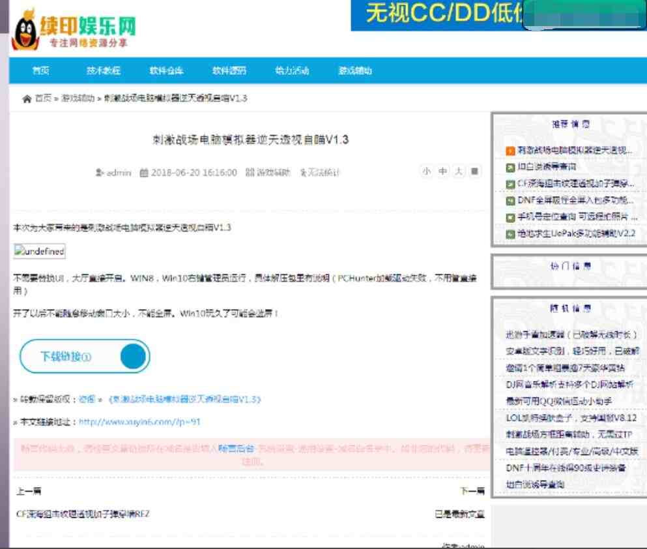The width and height of the screenshot is (647, 549).
Task: Click the green rank 6 badge in recommended list
Action: [x=510, y=234]
